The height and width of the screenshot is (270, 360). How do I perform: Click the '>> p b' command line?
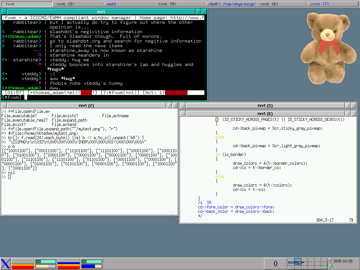(8, 147)
